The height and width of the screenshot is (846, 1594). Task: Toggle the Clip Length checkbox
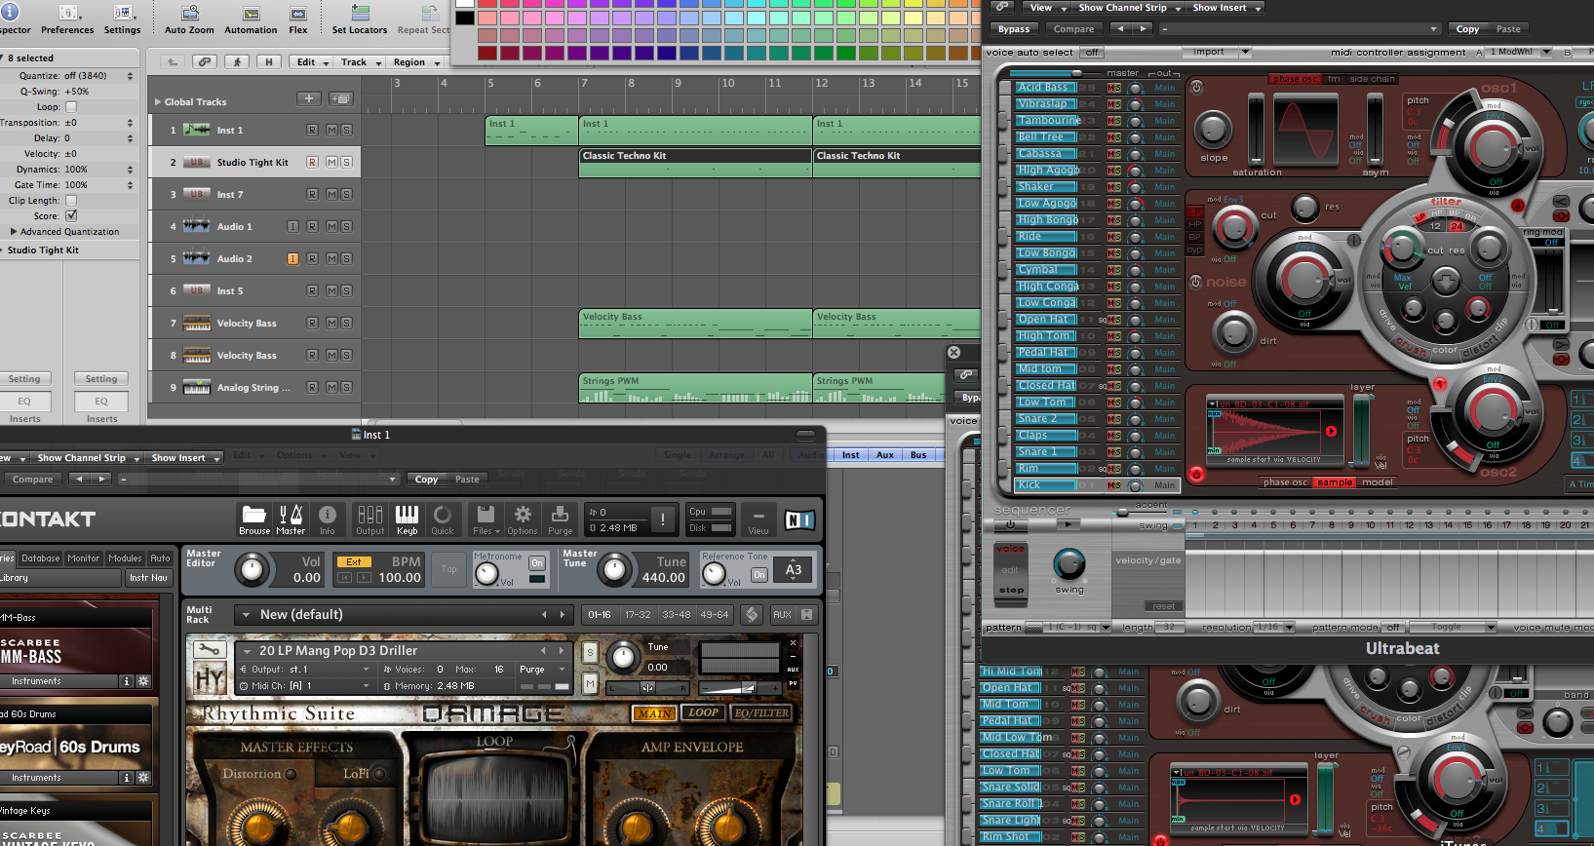point(70,201)
